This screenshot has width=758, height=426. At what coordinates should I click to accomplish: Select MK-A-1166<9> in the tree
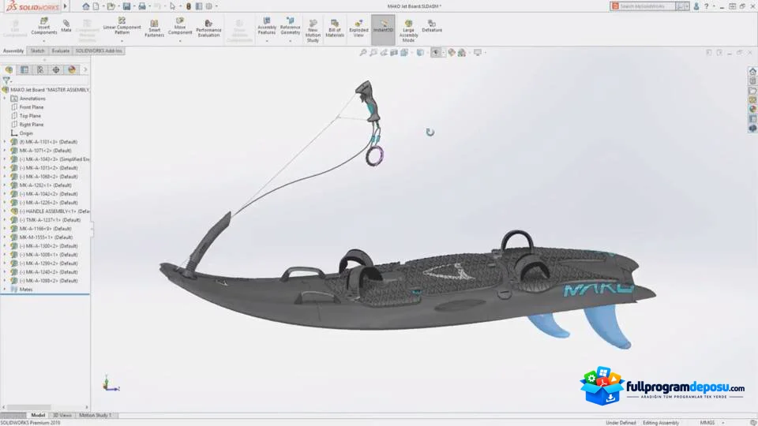(46, 229)
